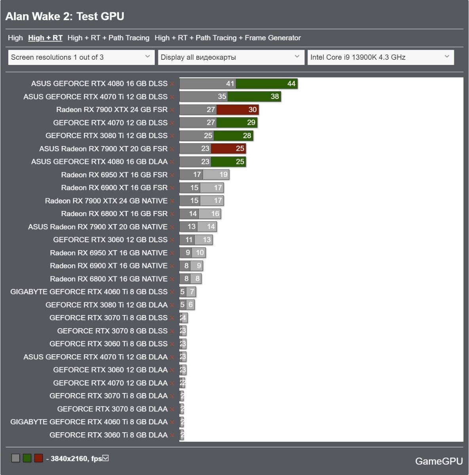Remove GEFORCE RTX 4070 12 GB DLSS row

click(x=173, y=123)
